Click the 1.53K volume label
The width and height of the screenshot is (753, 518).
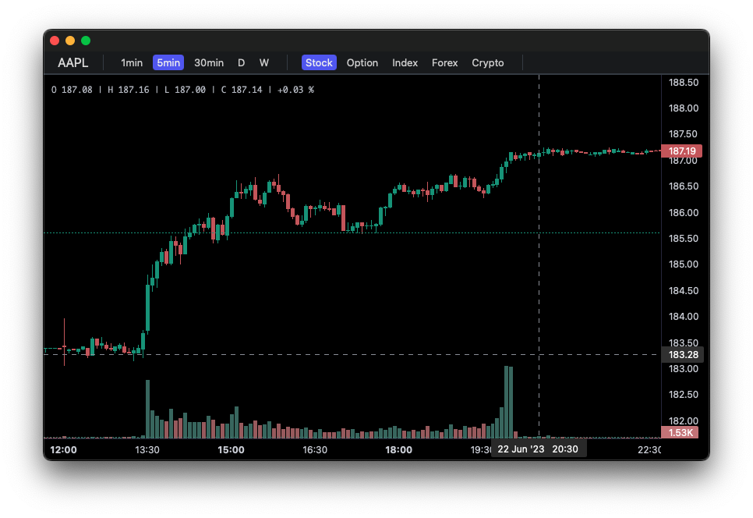(x=682, y=432)
